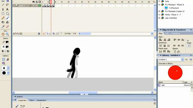Select the Lasso tool

pos(7,5)
